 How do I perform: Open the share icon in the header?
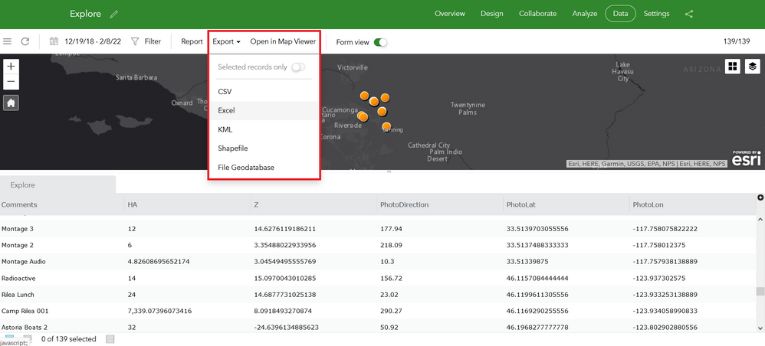[x=689, y=14]
